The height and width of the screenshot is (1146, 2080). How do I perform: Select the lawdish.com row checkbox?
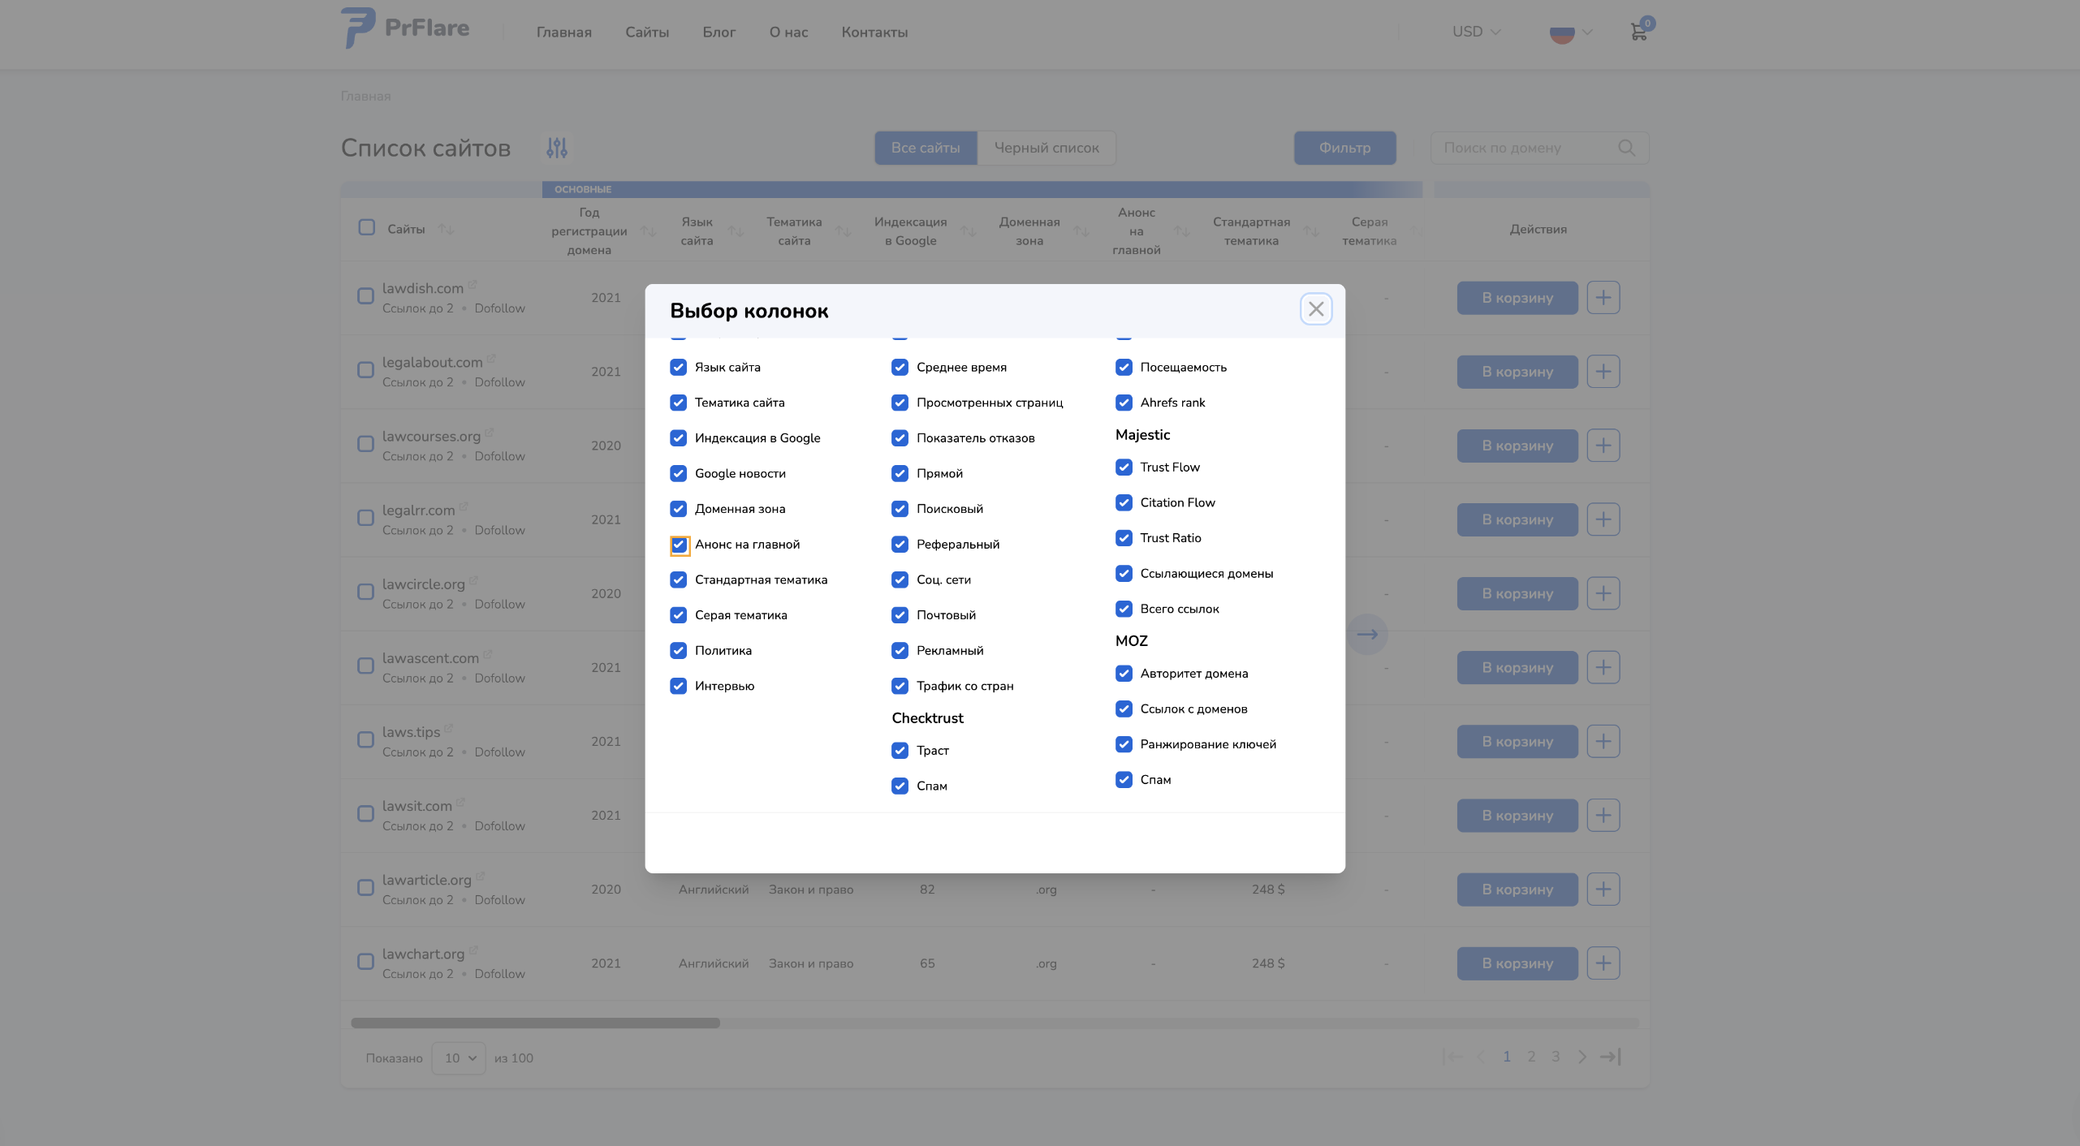tap(366, 296)
